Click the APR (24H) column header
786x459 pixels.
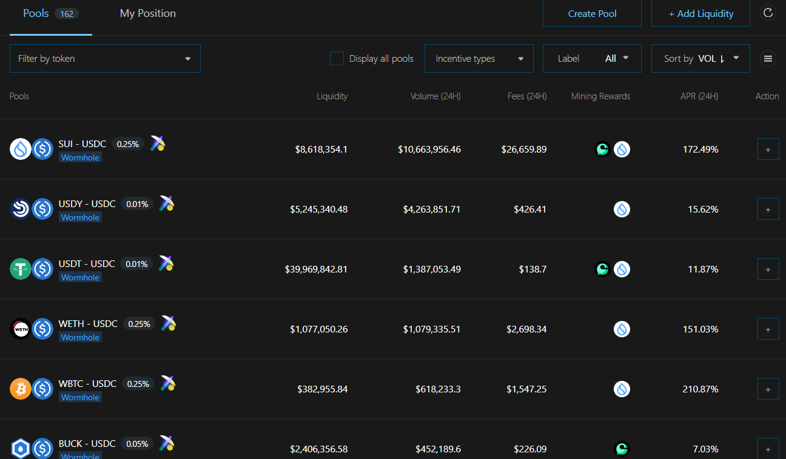pyautogui.click(x=699, y=96)
